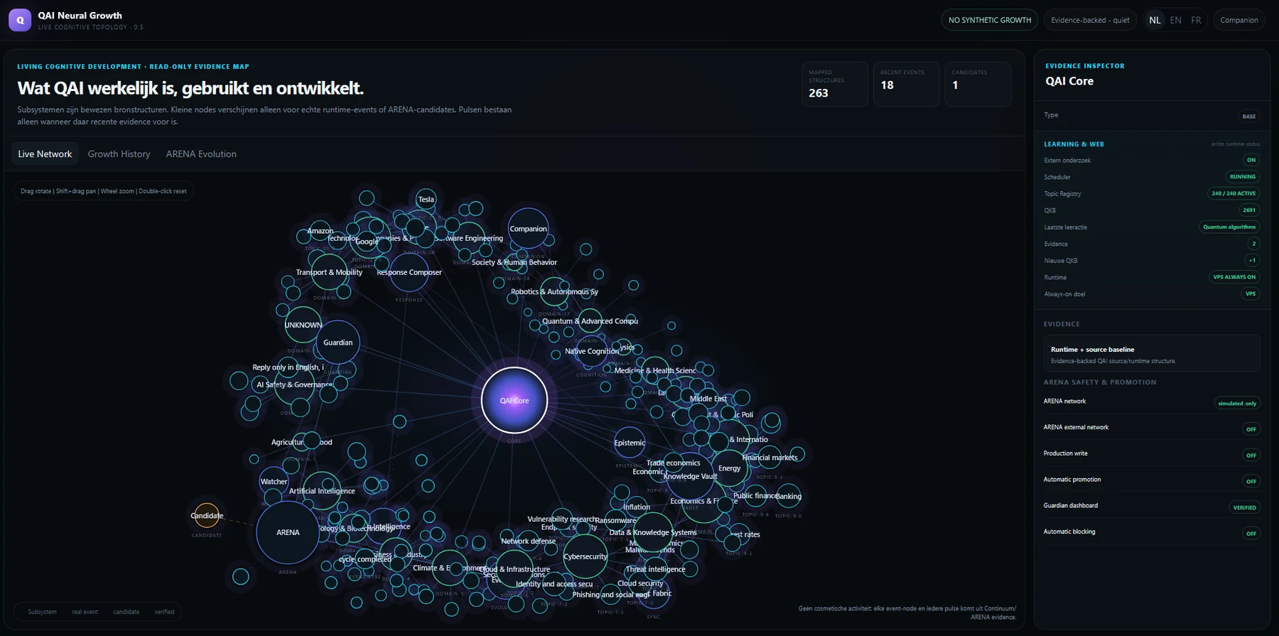Viewport: 1279px width, 636px height.
Task: Select the Energy node
Action: click(x=730, y=468)
